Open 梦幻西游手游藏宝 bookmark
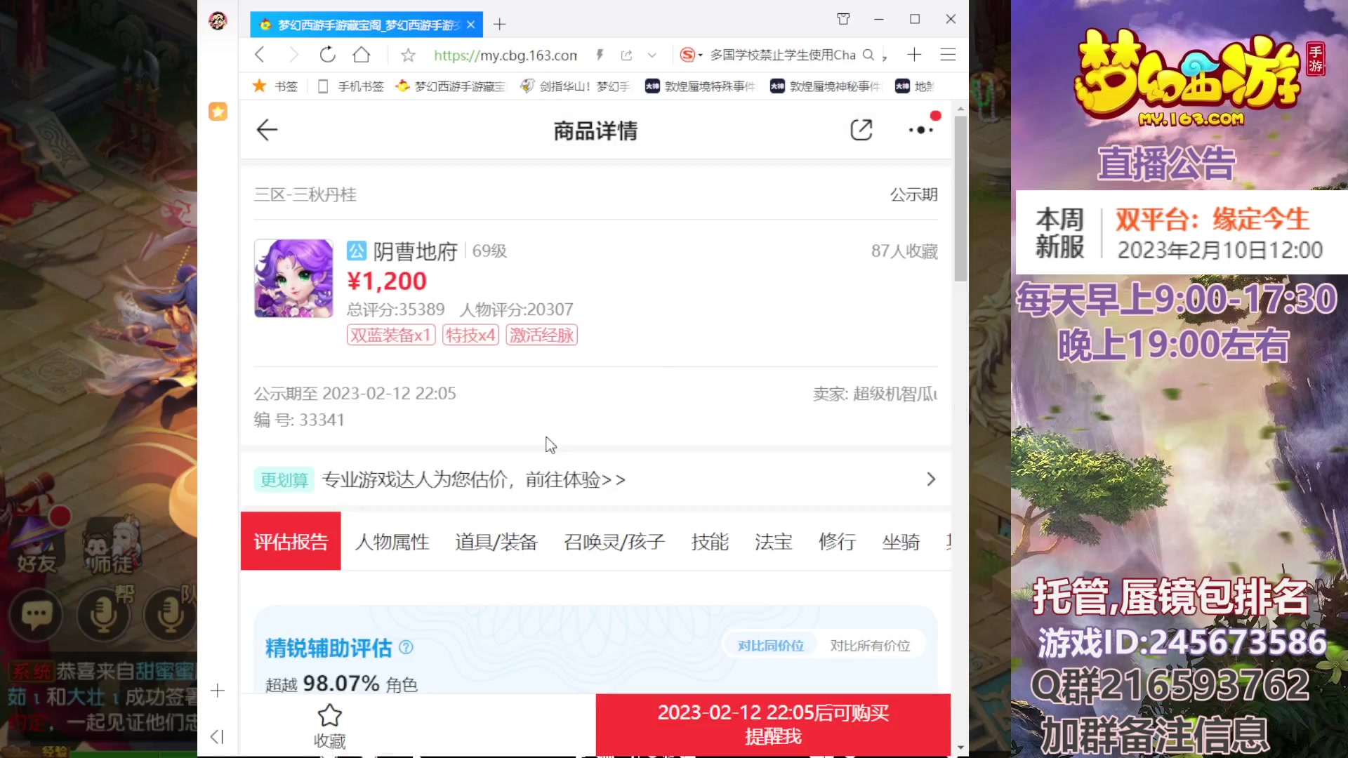 click(451, 86)
